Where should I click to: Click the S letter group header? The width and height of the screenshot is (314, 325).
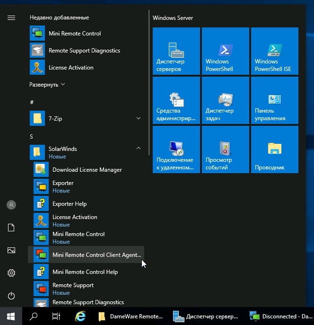[x=31, y=137]
